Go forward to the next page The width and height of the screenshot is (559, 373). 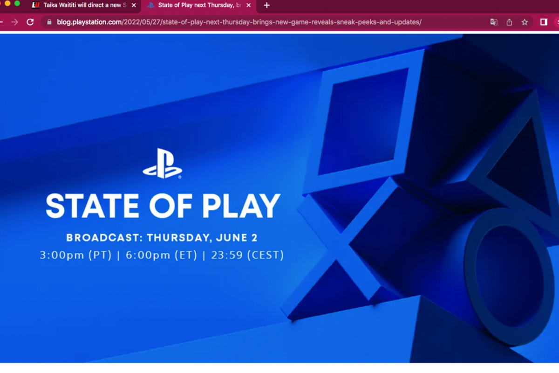[x=15, y=22]
